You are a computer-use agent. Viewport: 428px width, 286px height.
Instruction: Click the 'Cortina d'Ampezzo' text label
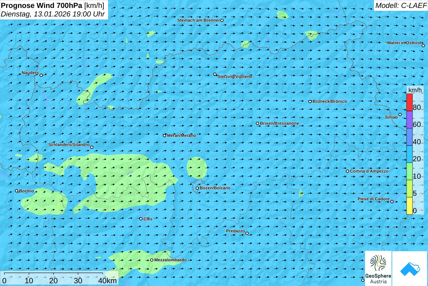click(369, 171)
